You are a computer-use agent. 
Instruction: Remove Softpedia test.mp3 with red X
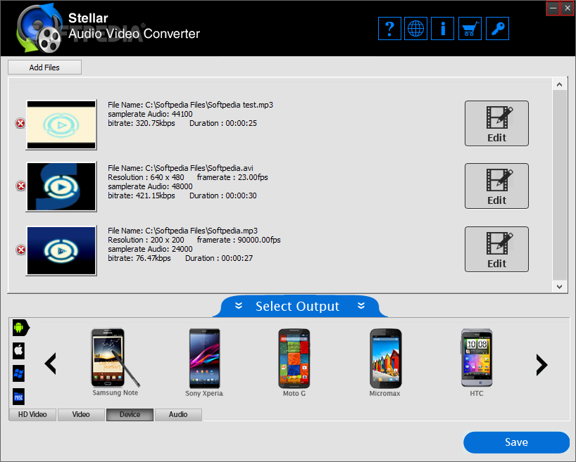tap(20, 123)
